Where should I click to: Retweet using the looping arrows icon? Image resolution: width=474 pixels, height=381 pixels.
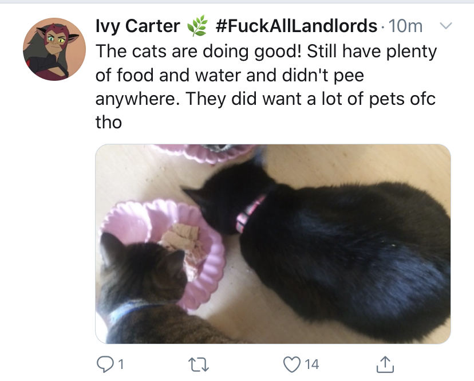click(198, 364)
